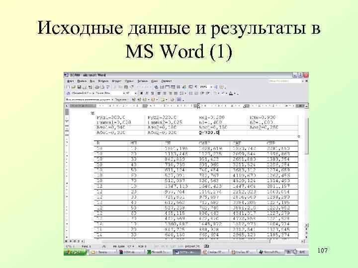Open Styles and Formatting pane icon
Screen dimensions: 358x268
(68, 93)
